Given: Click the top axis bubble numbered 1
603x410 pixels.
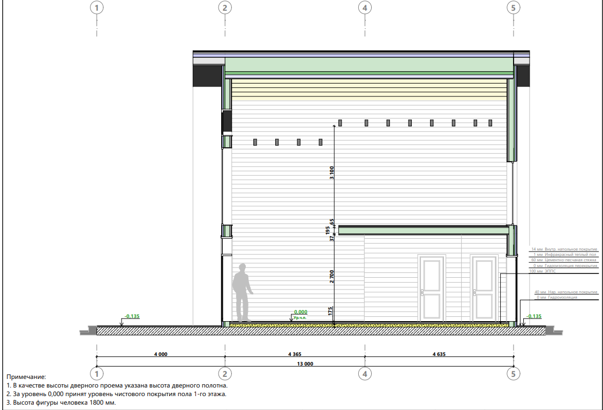Looking at the screenshot, I should tap(96, 7).
